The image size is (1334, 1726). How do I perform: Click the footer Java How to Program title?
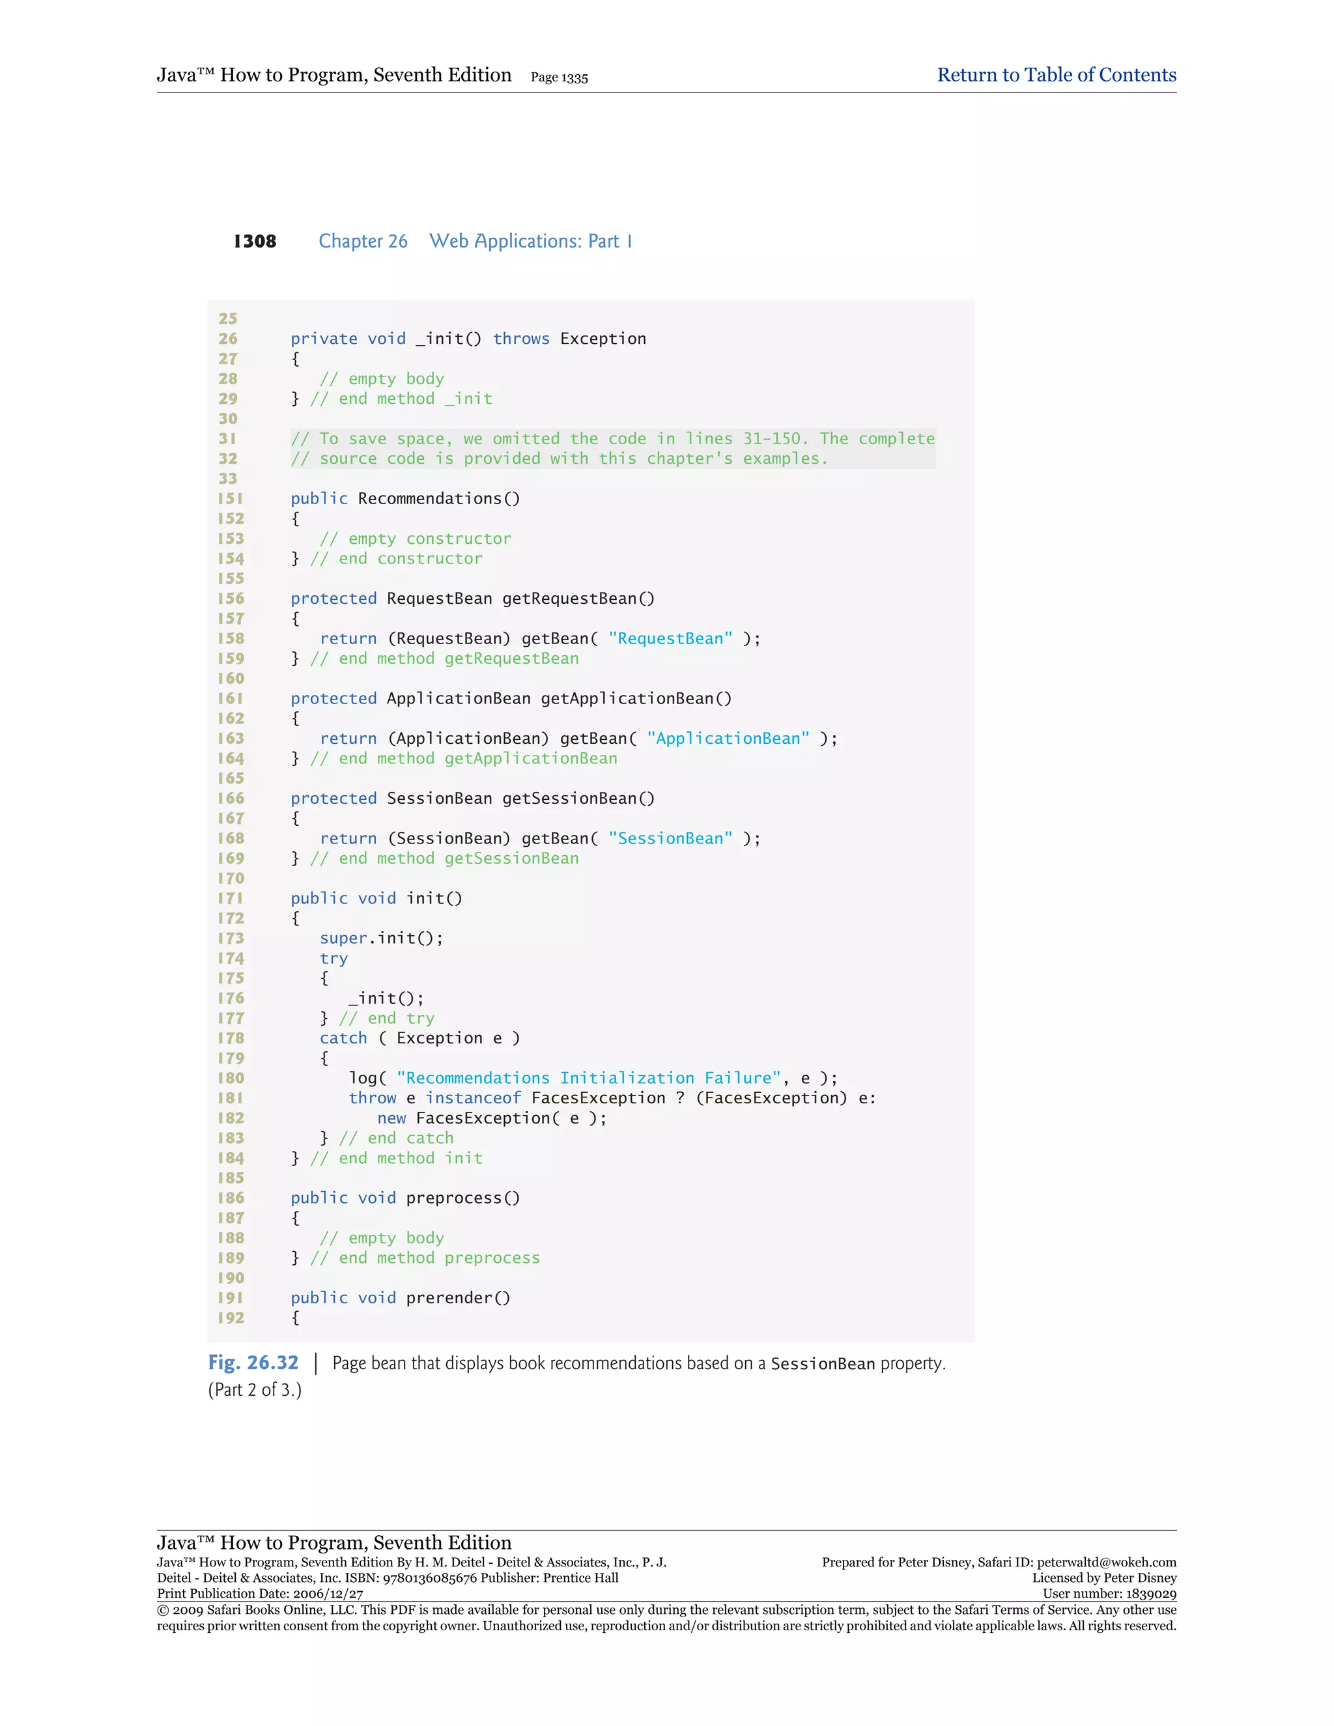333,1542
